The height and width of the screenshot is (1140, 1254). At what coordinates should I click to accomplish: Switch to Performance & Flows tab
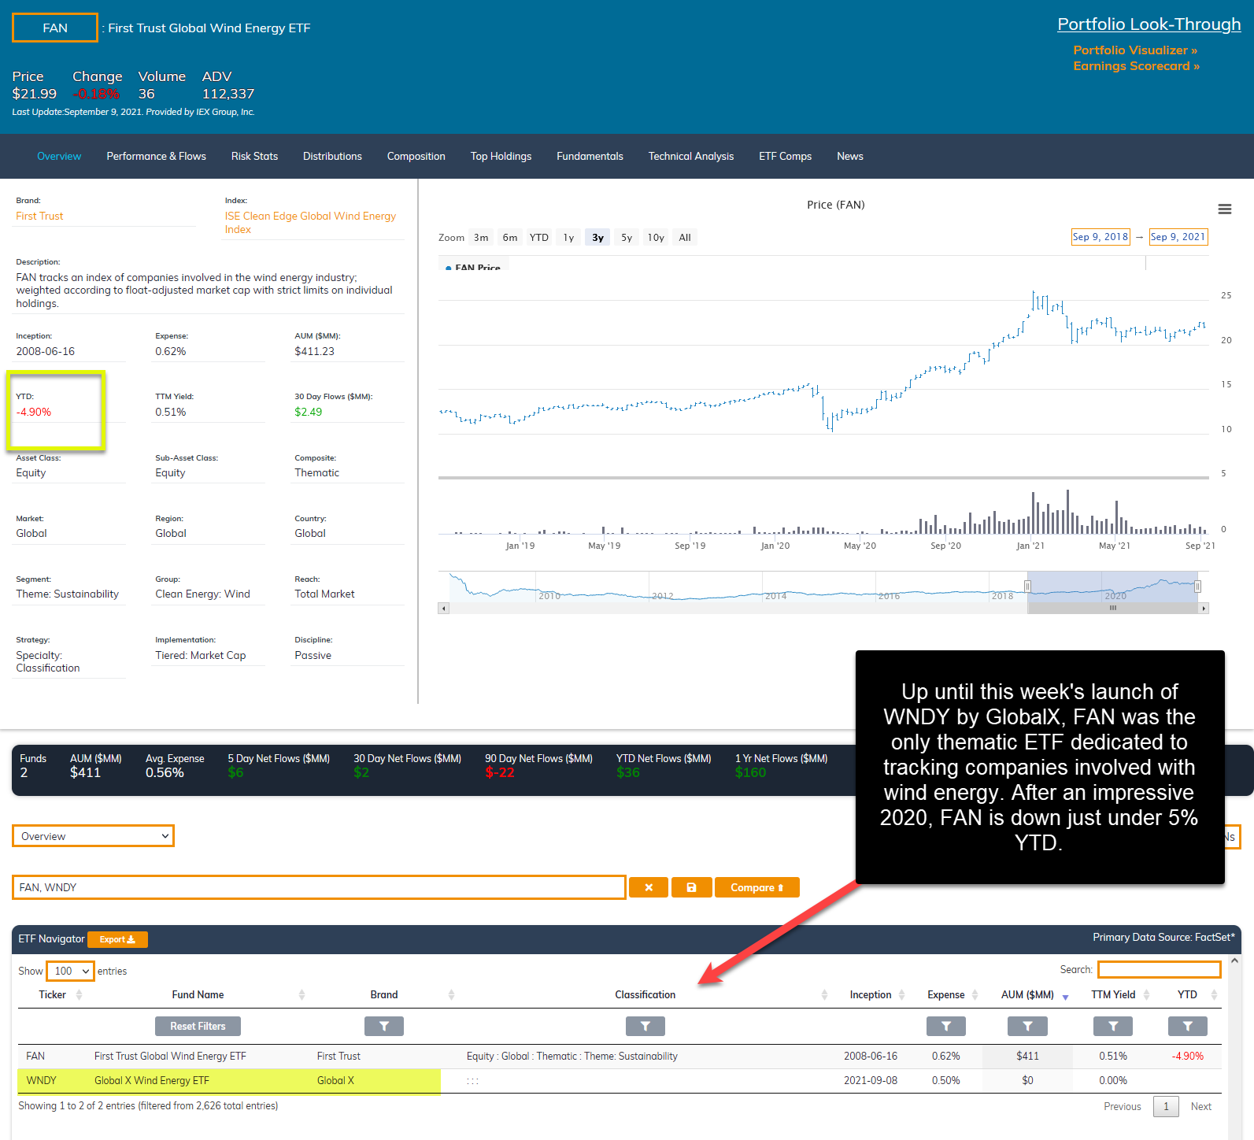(156, 156)
